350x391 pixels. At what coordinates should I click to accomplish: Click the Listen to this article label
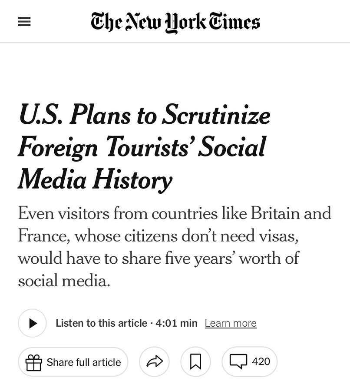point(101,323)
